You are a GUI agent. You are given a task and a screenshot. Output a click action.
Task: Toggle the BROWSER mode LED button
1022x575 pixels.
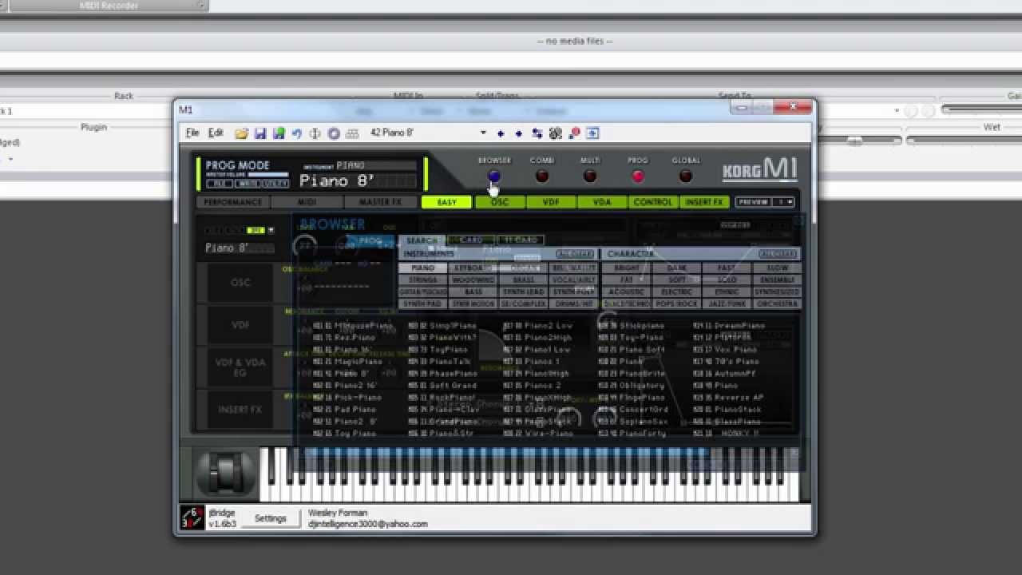pos(494,176)
